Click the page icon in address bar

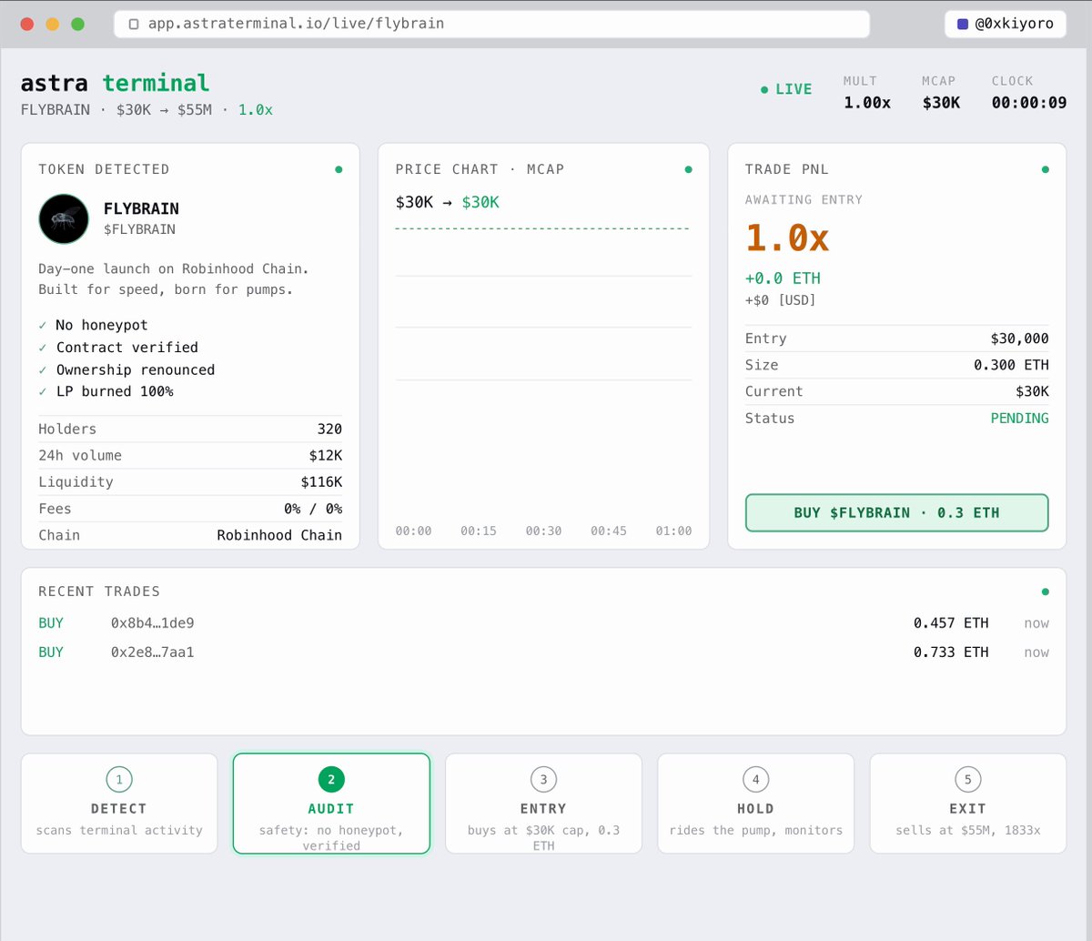(x=134, y=24)
